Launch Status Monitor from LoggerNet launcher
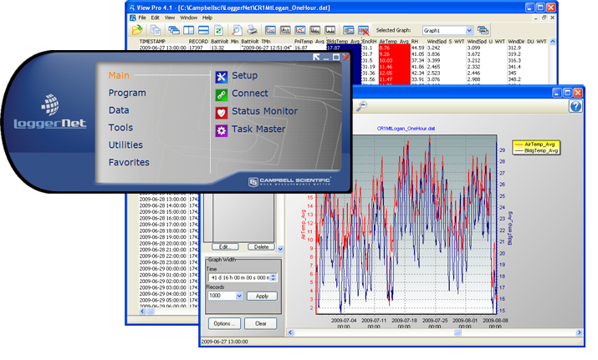 pos(265,111)
